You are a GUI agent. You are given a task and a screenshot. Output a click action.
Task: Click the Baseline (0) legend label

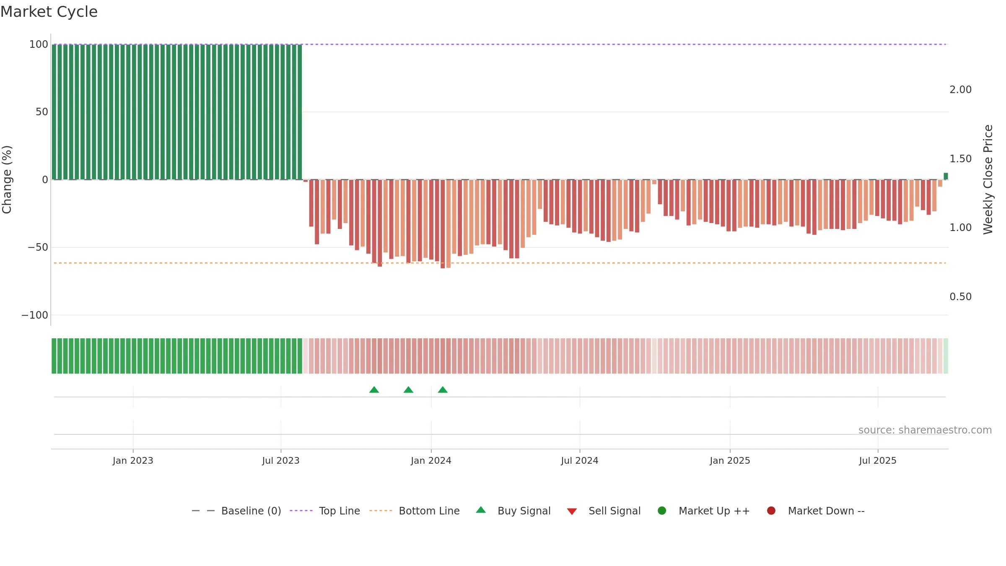(251, 511)
